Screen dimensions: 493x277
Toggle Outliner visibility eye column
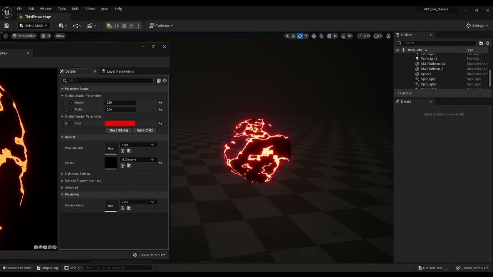click(x=397, y=50)
